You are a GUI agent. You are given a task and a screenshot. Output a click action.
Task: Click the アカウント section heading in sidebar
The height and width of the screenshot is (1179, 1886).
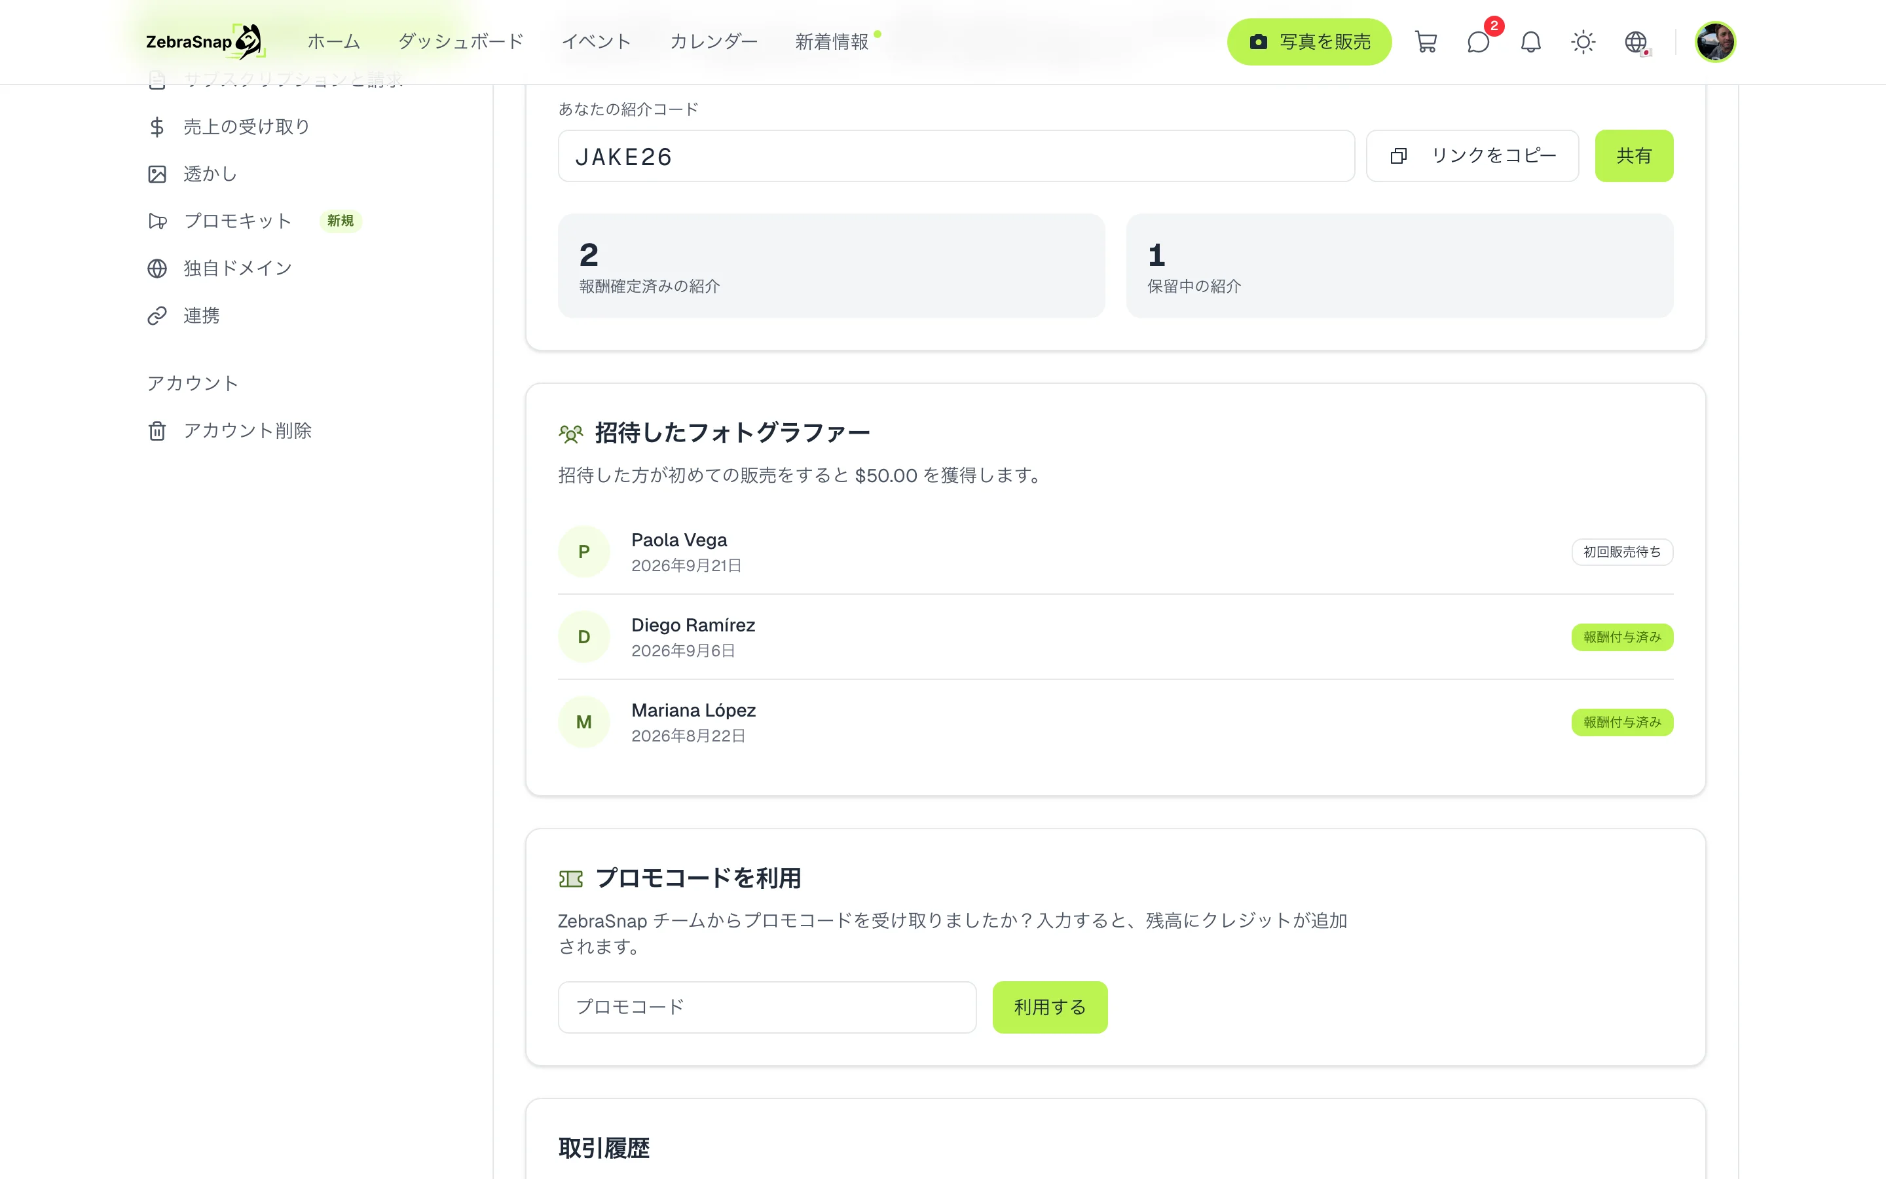[193, 384]
